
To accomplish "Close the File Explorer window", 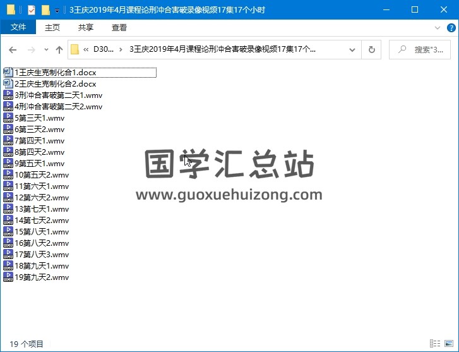I will [443, 9].
